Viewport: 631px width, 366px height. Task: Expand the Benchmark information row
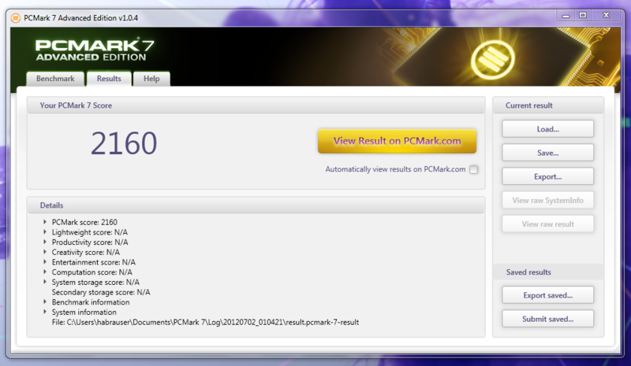(45, 301)
